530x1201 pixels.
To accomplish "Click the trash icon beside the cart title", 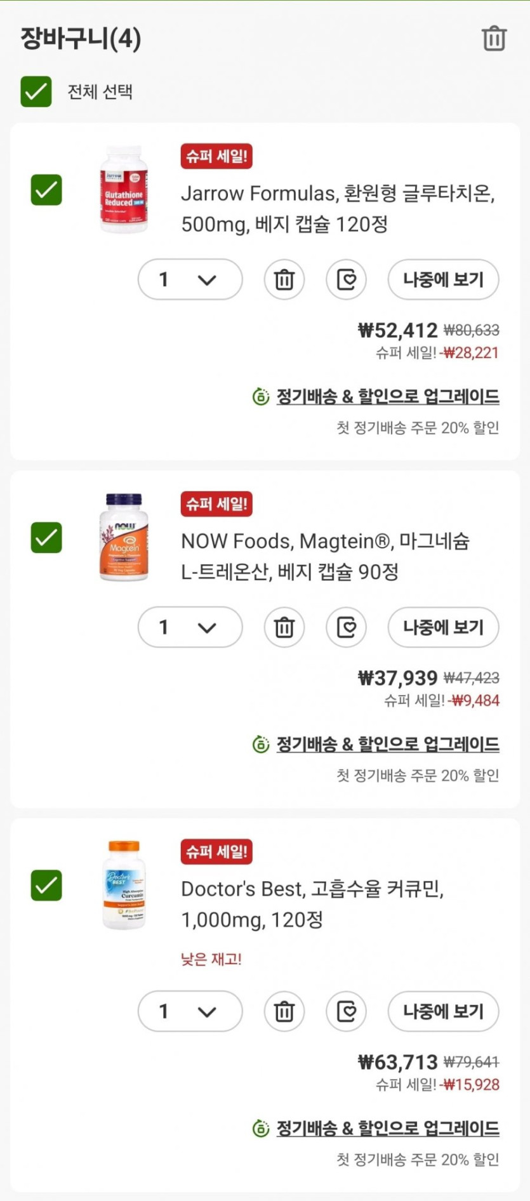I will point(494,39).
